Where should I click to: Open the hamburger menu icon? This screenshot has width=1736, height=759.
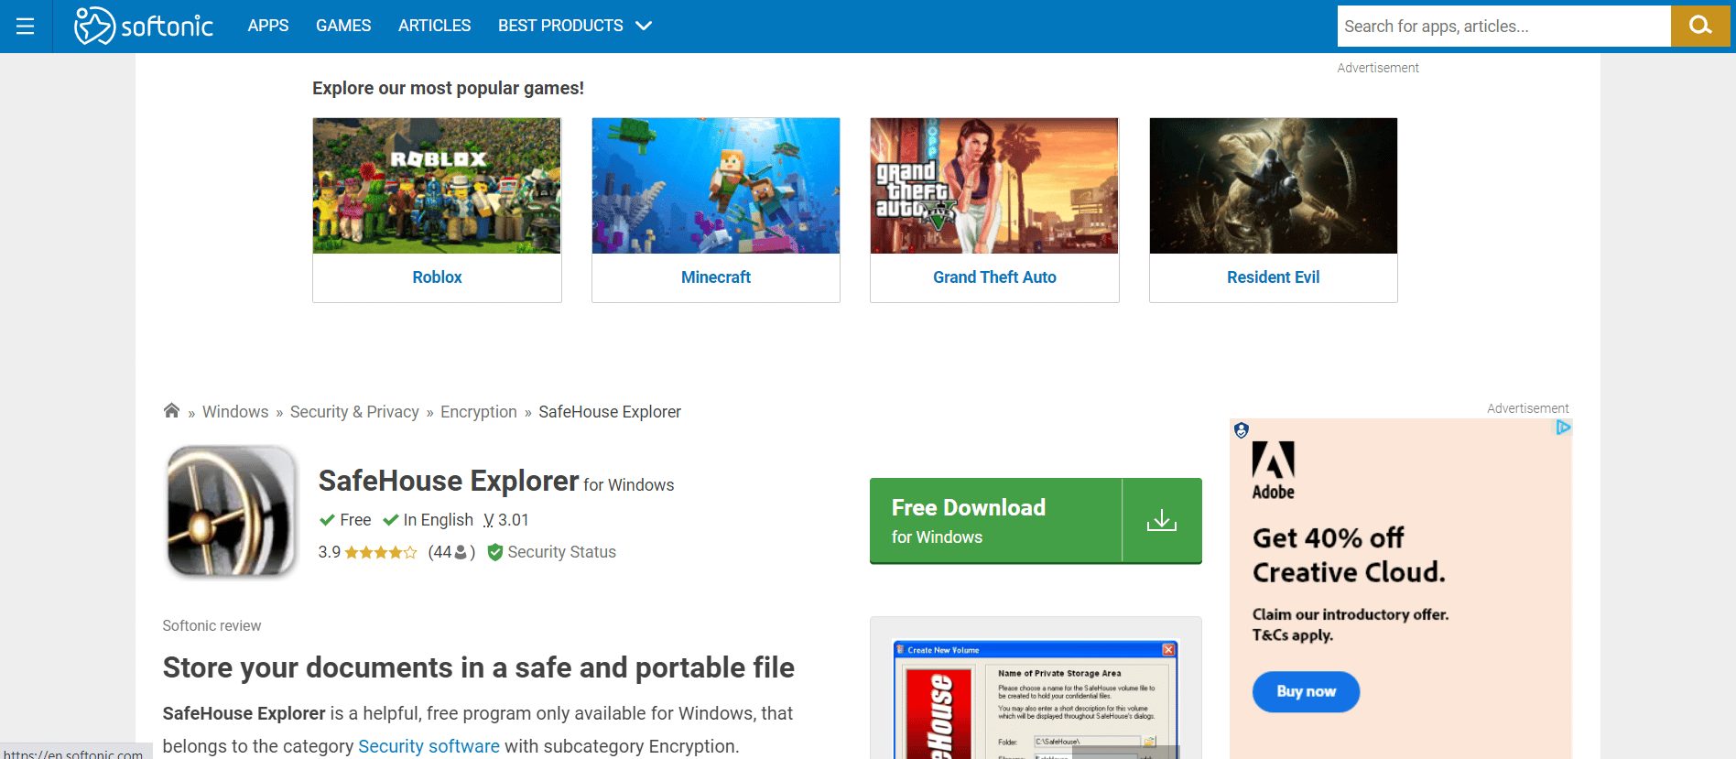[26, 27]
